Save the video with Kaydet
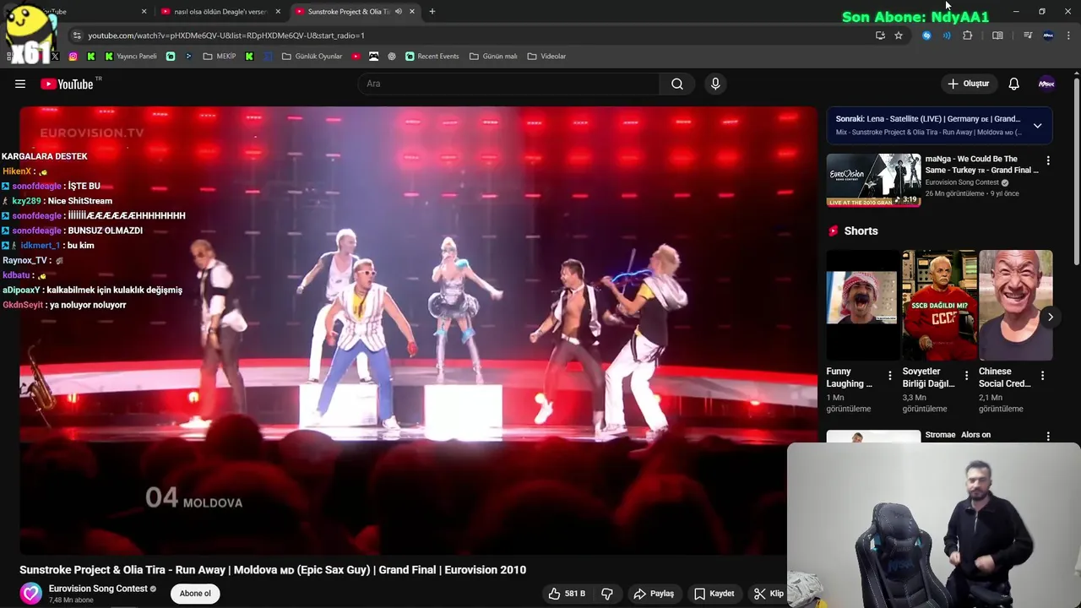 (714, 594)
